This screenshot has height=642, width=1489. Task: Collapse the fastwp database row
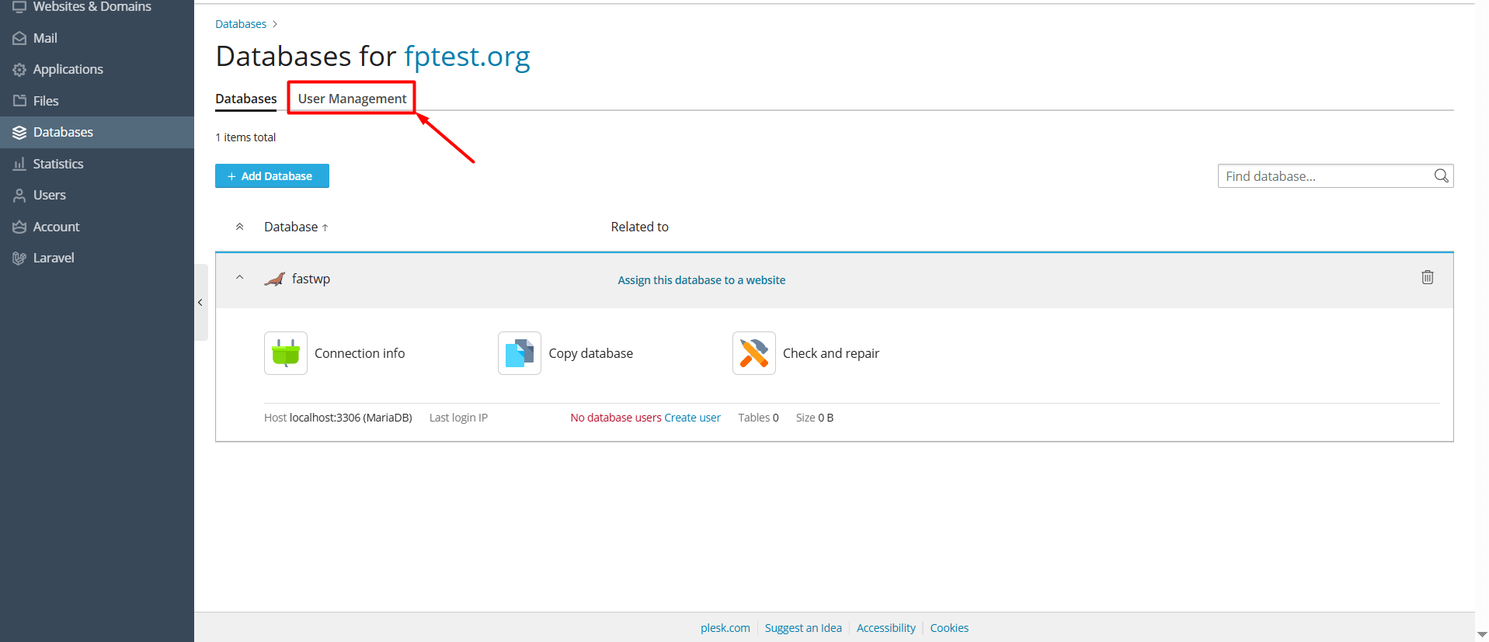pos(240,278)
